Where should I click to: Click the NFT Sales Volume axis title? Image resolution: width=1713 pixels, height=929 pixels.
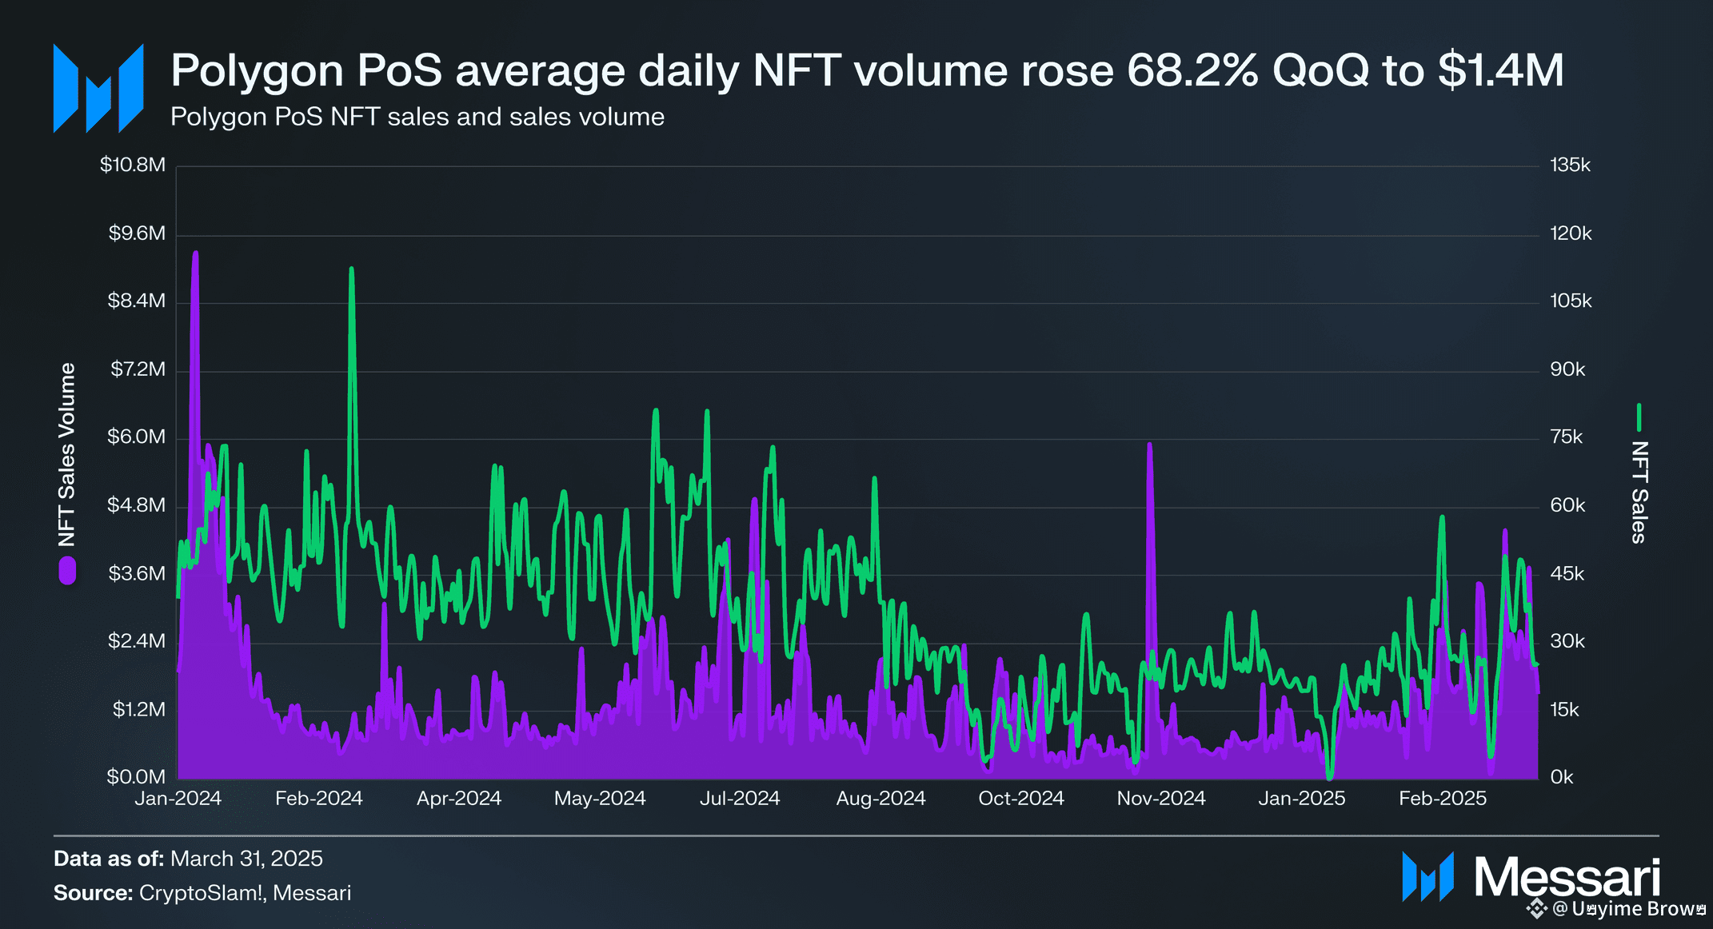click(67, 454)
